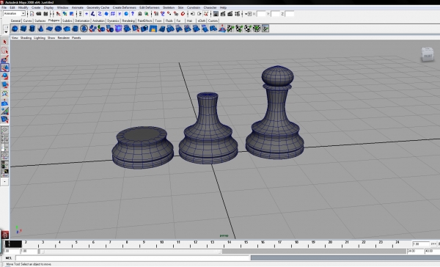
Task: Open the Panels viewport menu
Action: click(76, 37)
